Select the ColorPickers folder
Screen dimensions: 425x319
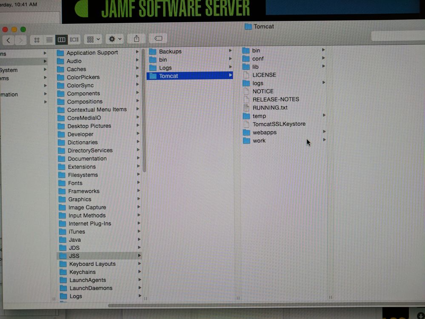point(83,78)
